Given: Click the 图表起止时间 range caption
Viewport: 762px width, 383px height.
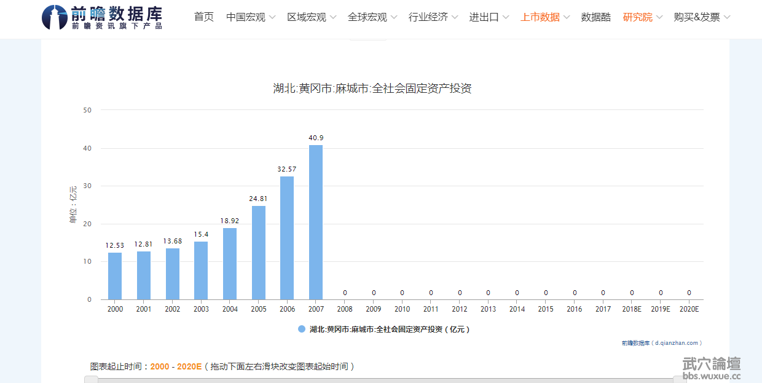Looking at the screenshot, I should click(x=222, y=366).
